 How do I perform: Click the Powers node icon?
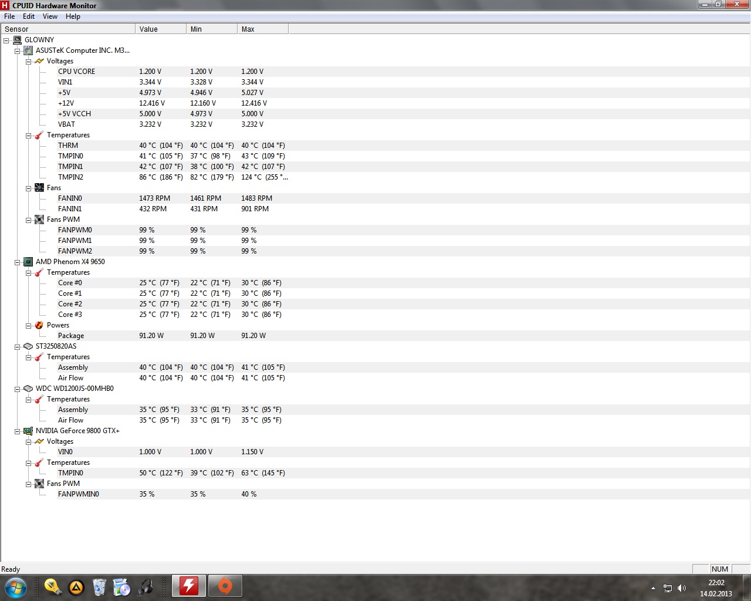tap(39, 325)
